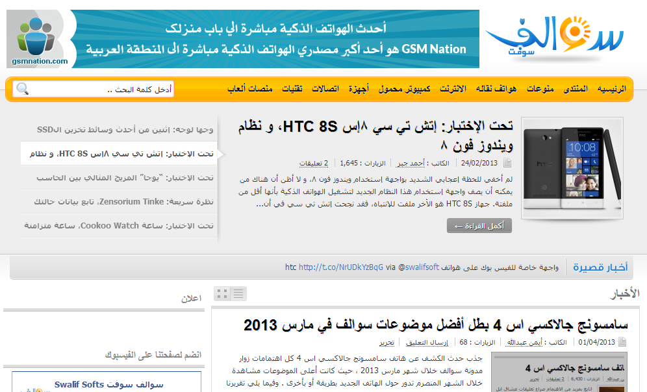Focus the search box أدخل كلمة البحث
The height and width of the screenshot is (392, 647).
[x=94, y=89]
